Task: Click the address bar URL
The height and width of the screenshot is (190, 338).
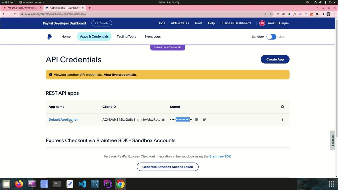Action: (55, 14)
